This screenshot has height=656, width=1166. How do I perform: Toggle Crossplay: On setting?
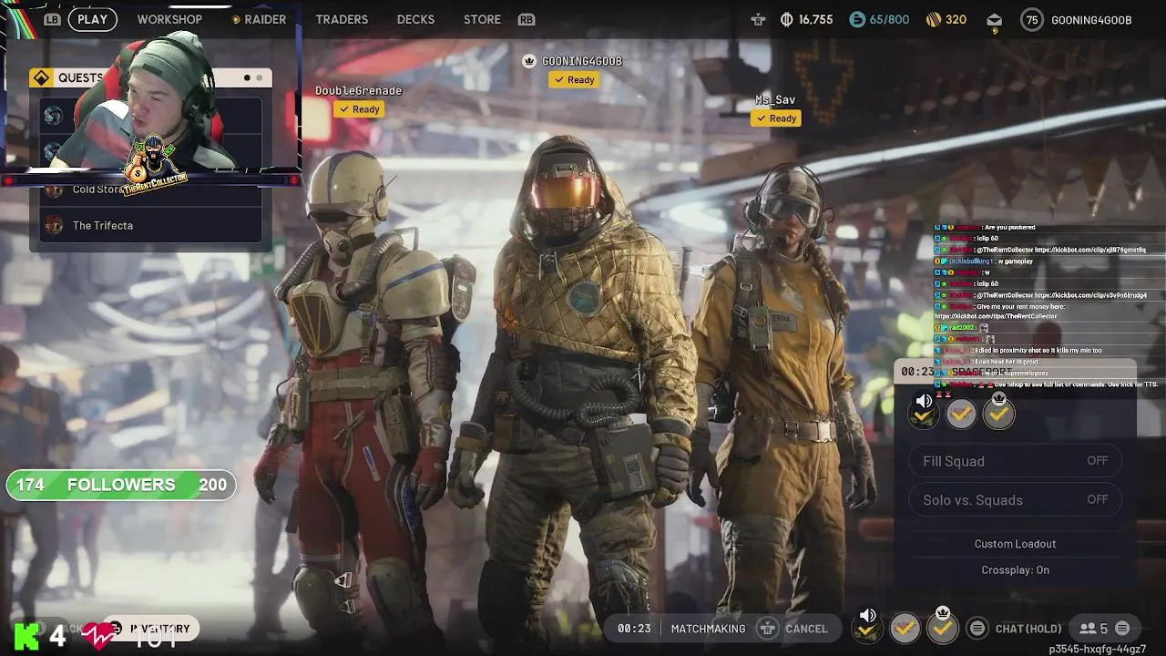pos(1015,570)
